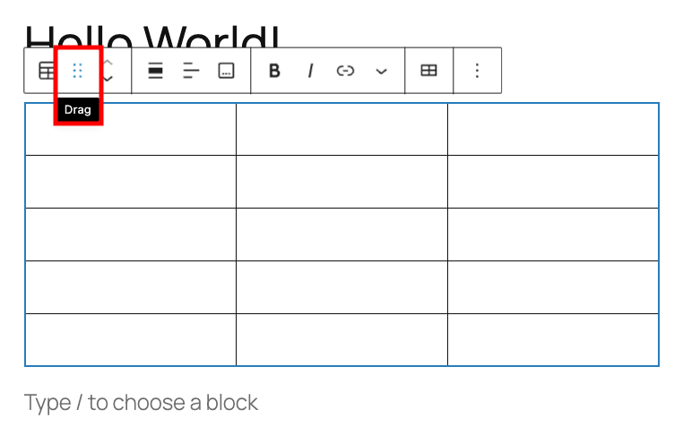The height and width of the screenshot is (435, 683).
Task: Open the Edit table menu
Action: [429, 72]
